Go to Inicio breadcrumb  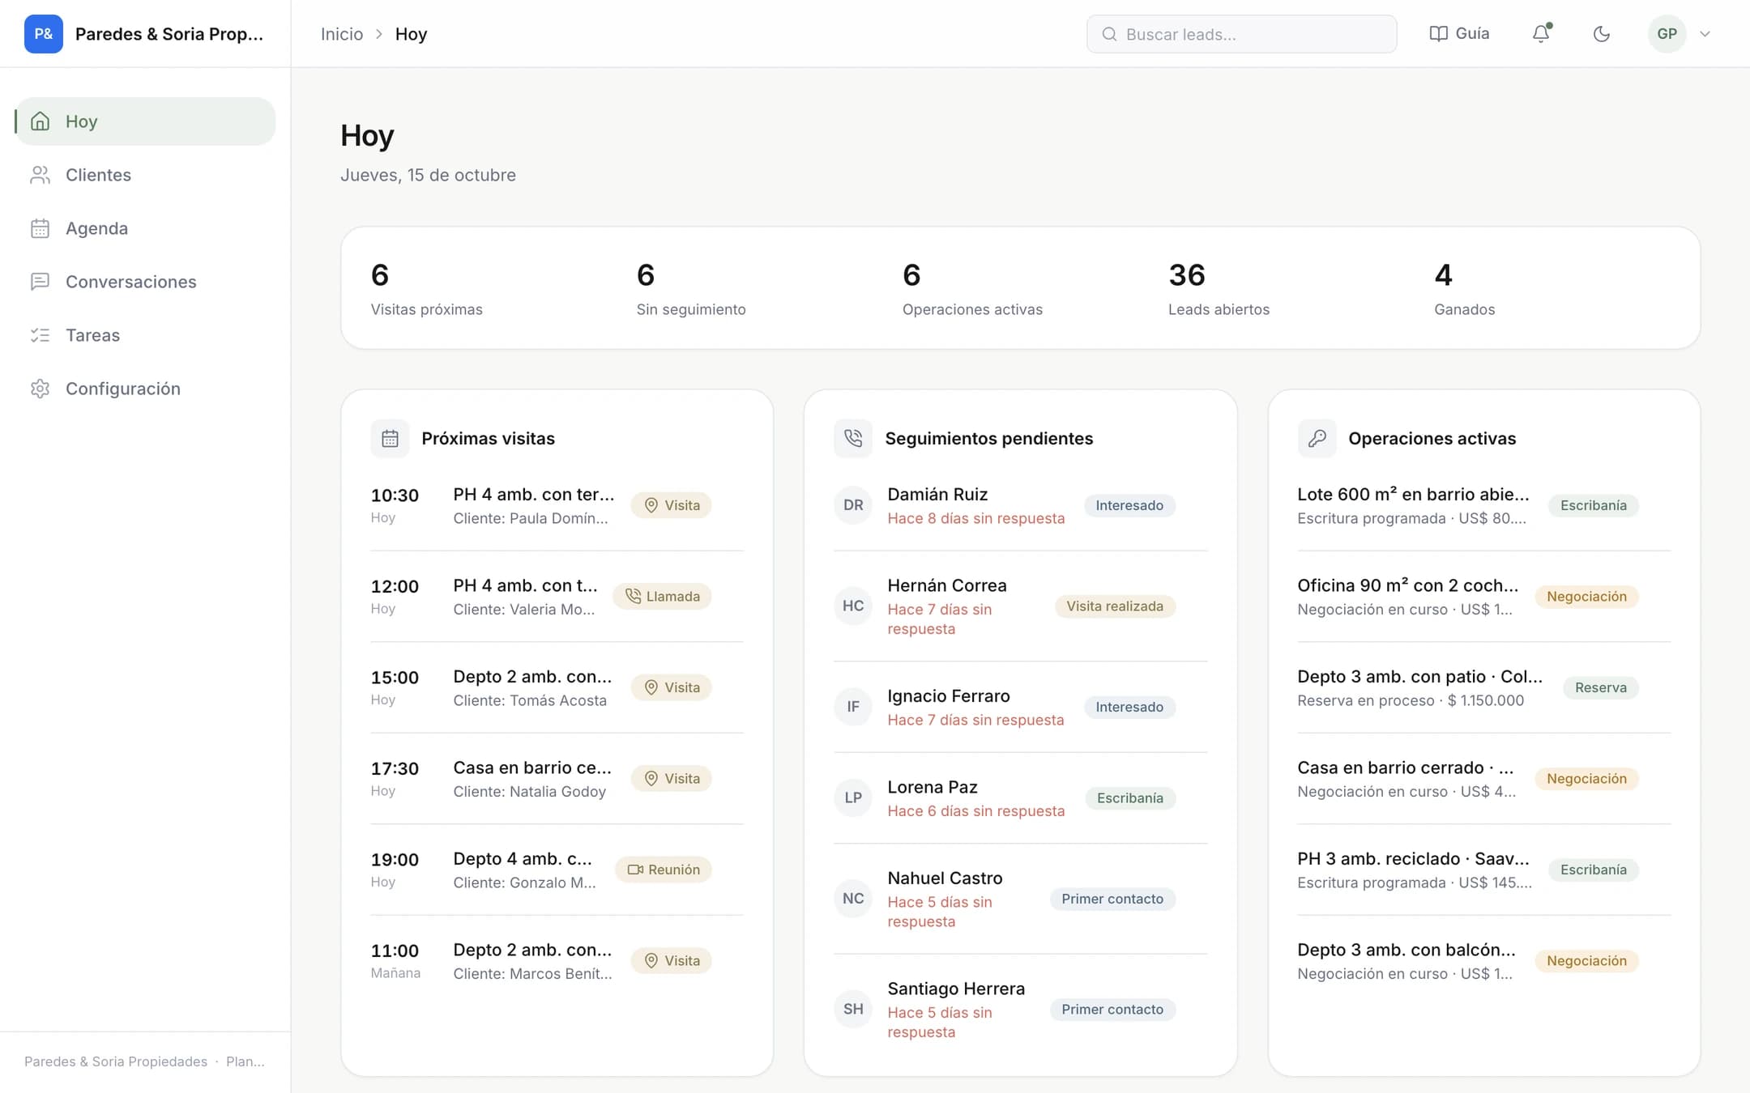[x=342, y=34]
